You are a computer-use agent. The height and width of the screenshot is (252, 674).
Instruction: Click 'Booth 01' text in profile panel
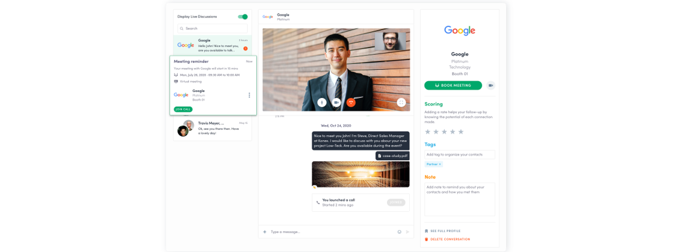460,74
